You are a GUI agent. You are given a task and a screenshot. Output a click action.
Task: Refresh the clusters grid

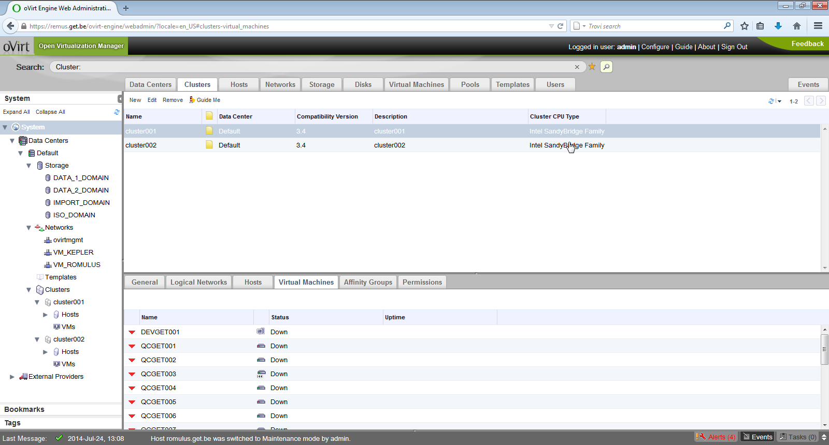pyautogui.click(x=771, y=101)
